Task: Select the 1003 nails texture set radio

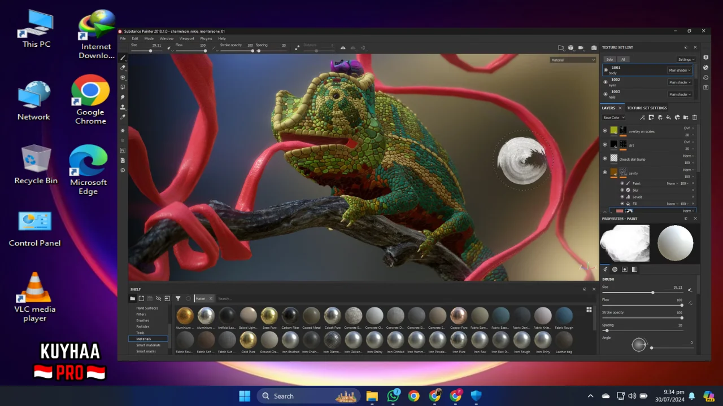Action: click(606, 94)
